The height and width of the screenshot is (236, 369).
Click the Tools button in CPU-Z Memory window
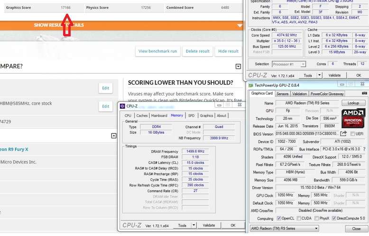pyautogui.click(x=182, y=225)
